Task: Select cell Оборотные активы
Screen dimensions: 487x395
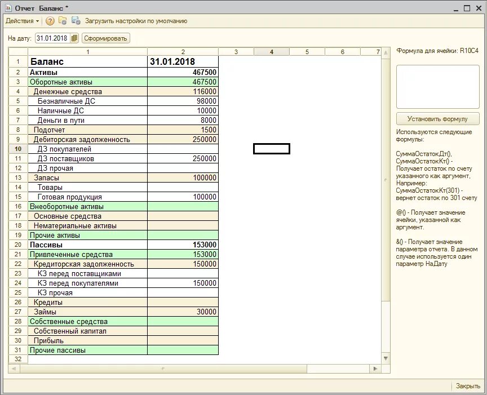Action: (87, 82)
